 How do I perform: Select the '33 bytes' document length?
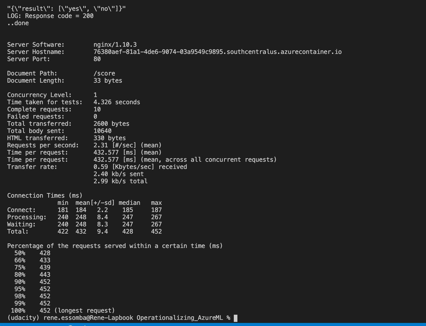[x=108, y=81]
